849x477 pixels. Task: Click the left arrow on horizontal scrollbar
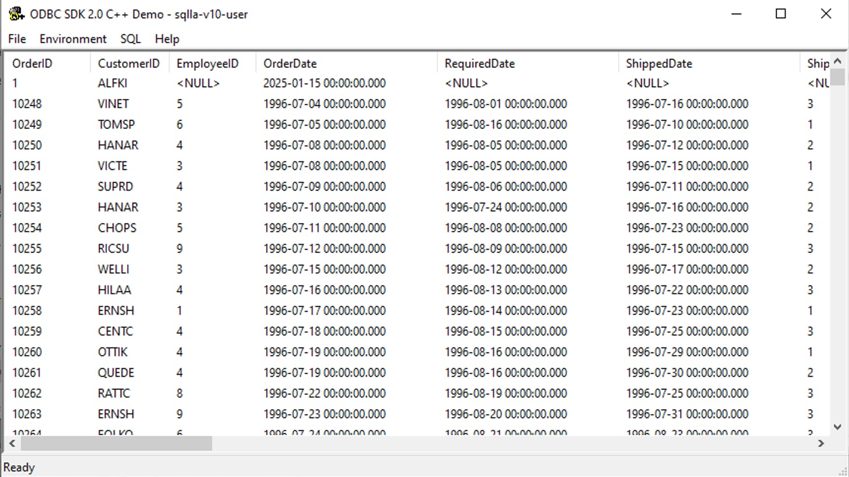tap(11, 443)
